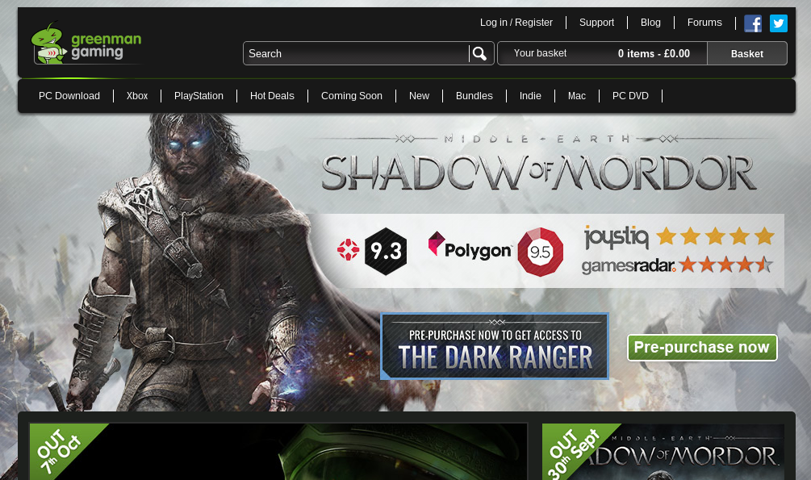Click the search magnifier icon
The image size is (811, 480).
[x=479, y=53]
